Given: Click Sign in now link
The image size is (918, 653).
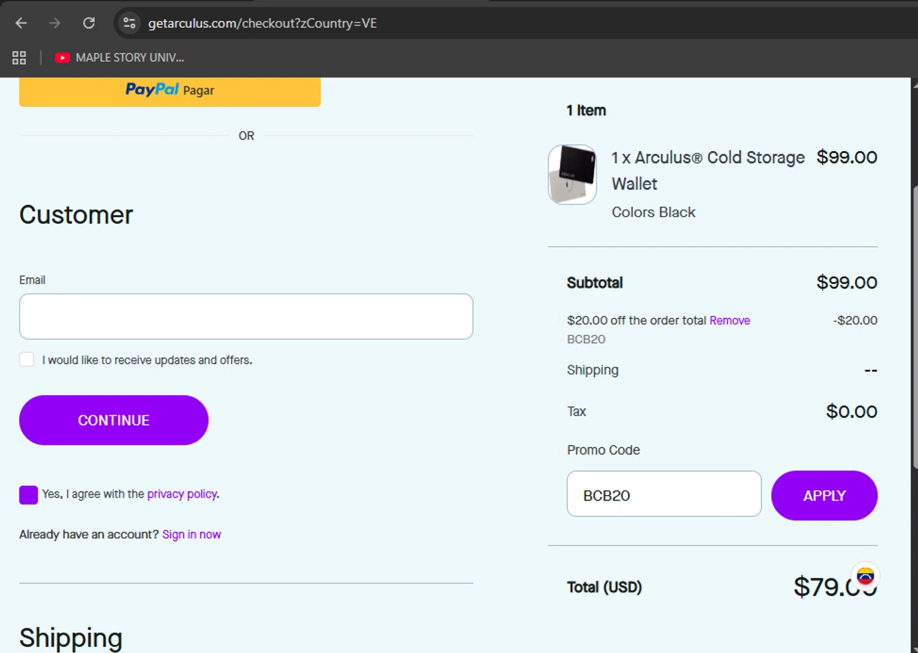Looking at the screenshot, I should (x=192, y=534).
